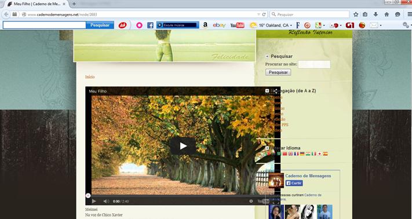Open the browser downloads arrow
This screenshot has height=219, width=412.
375,14
